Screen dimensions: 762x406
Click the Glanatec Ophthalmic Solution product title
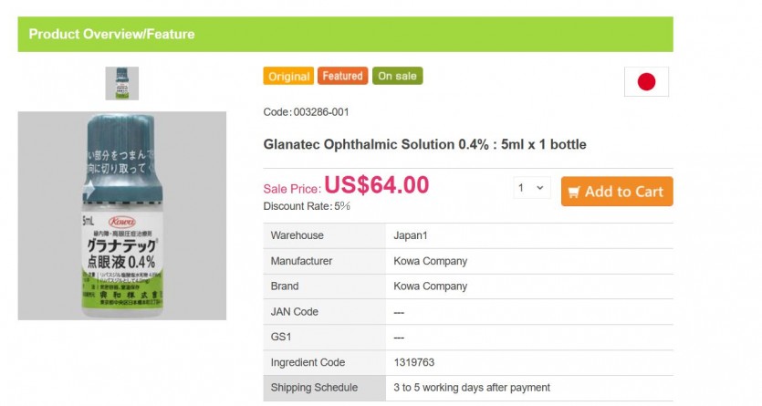point(424,144)
